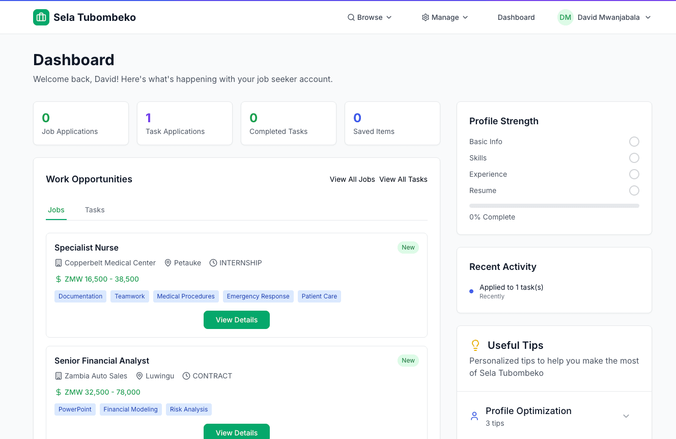
Task: Click the clock icon beside CONTRACT
Action: click(x=186, y=376)
